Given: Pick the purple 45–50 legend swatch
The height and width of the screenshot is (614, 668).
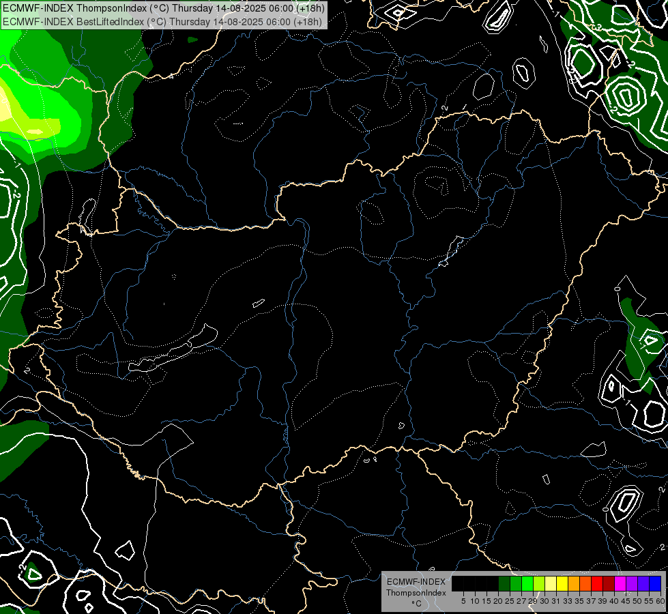Looking at the screenshot, I should pyautogui.click(x=632, y=583).
